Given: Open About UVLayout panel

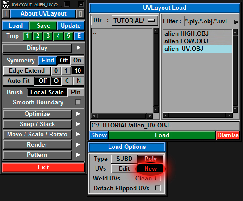Looking at the screenshot, I should point(43,14).
